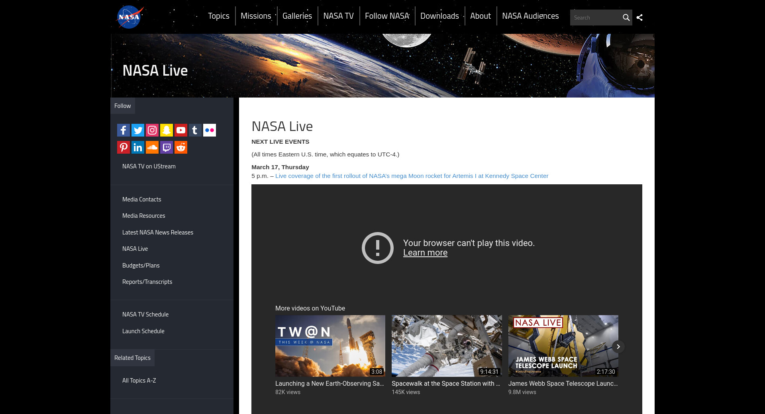Open NASA's Pinterest icon
The width and height of the screenshot is (765, 414).
pos(124,147)
